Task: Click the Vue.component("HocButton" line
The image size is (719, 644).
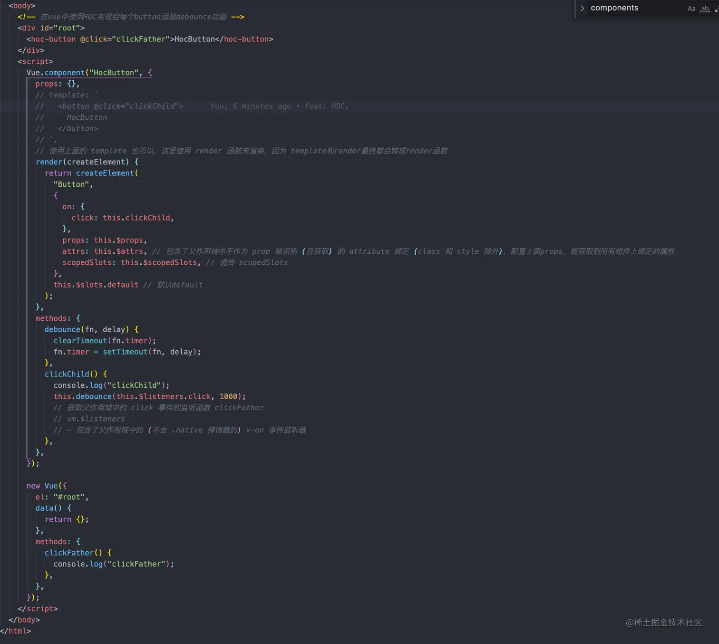Action: pos(89,73)
